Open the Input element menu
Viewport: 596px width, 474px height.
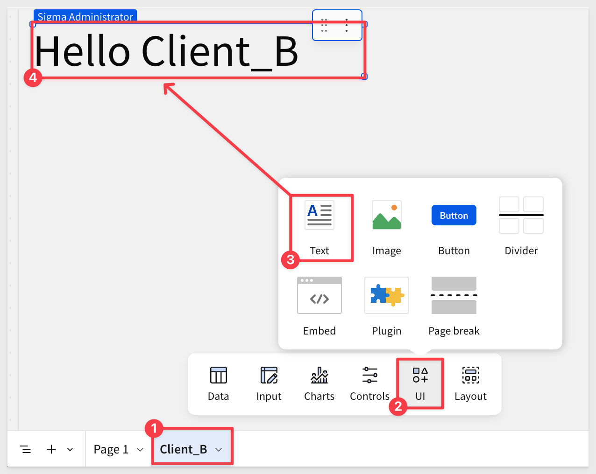tap(269, 384)
